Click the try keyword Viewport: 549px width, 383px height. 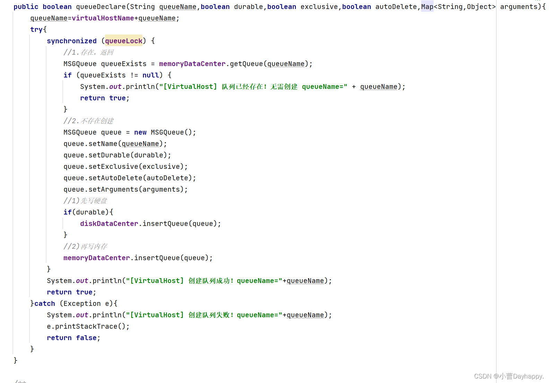tap(36, 29)
